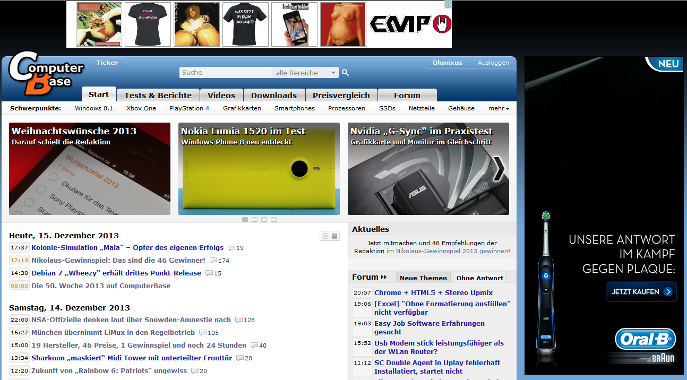
Task: Select fourth carousel page dot
Action: (273, 219)
